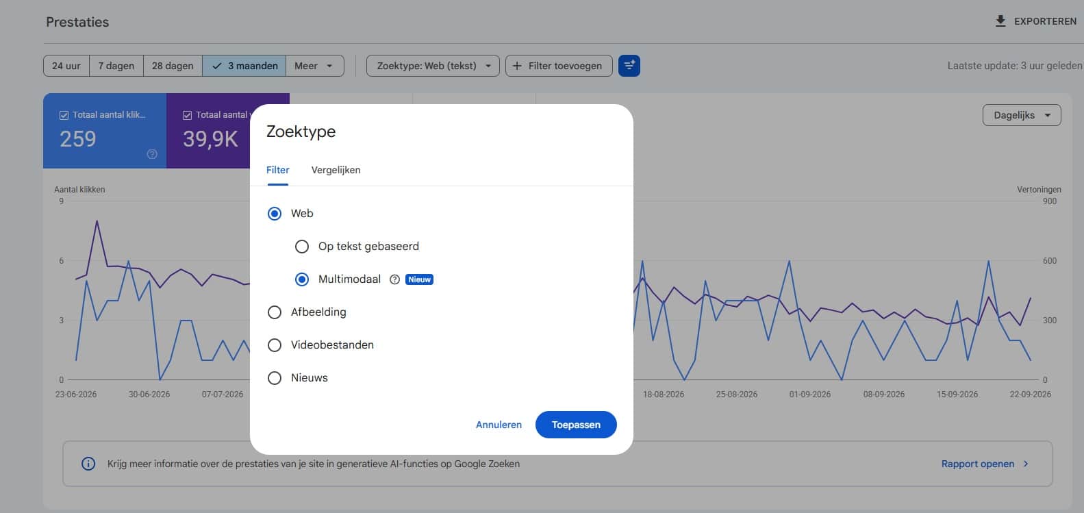Screen dimensions: 1084x513
Task: Open the Zoektype: Web (tekst) dropdown
Action: [x=433, y=66]
